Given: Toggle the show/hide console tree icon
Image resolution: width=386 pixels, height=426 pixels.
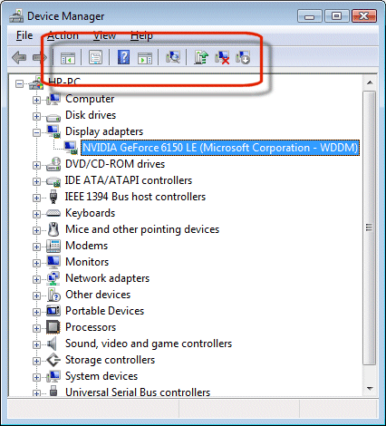Looking at the screenshot, I should coord(68,57).
